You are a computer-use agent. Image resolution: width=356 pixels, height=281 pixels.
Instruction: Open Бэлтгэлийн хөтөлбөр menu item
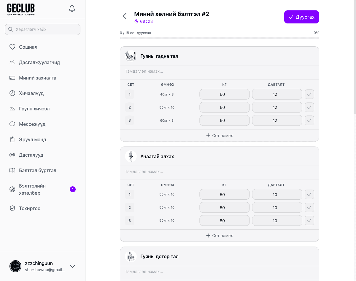pos(32,189)
